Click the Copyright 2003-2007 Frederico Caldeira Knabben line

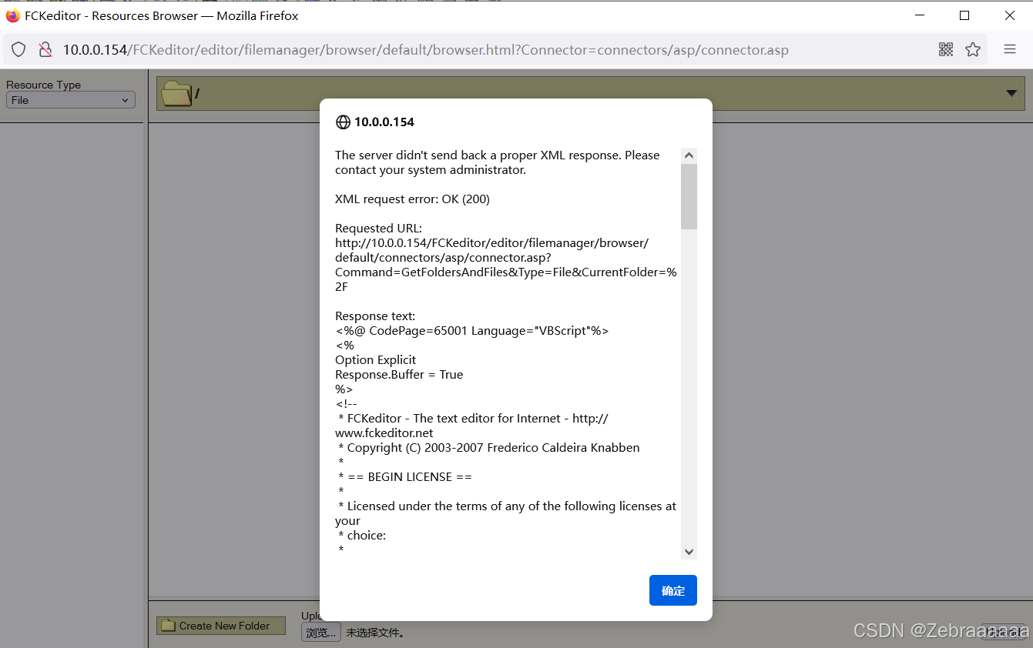click(x=488, y=448)
